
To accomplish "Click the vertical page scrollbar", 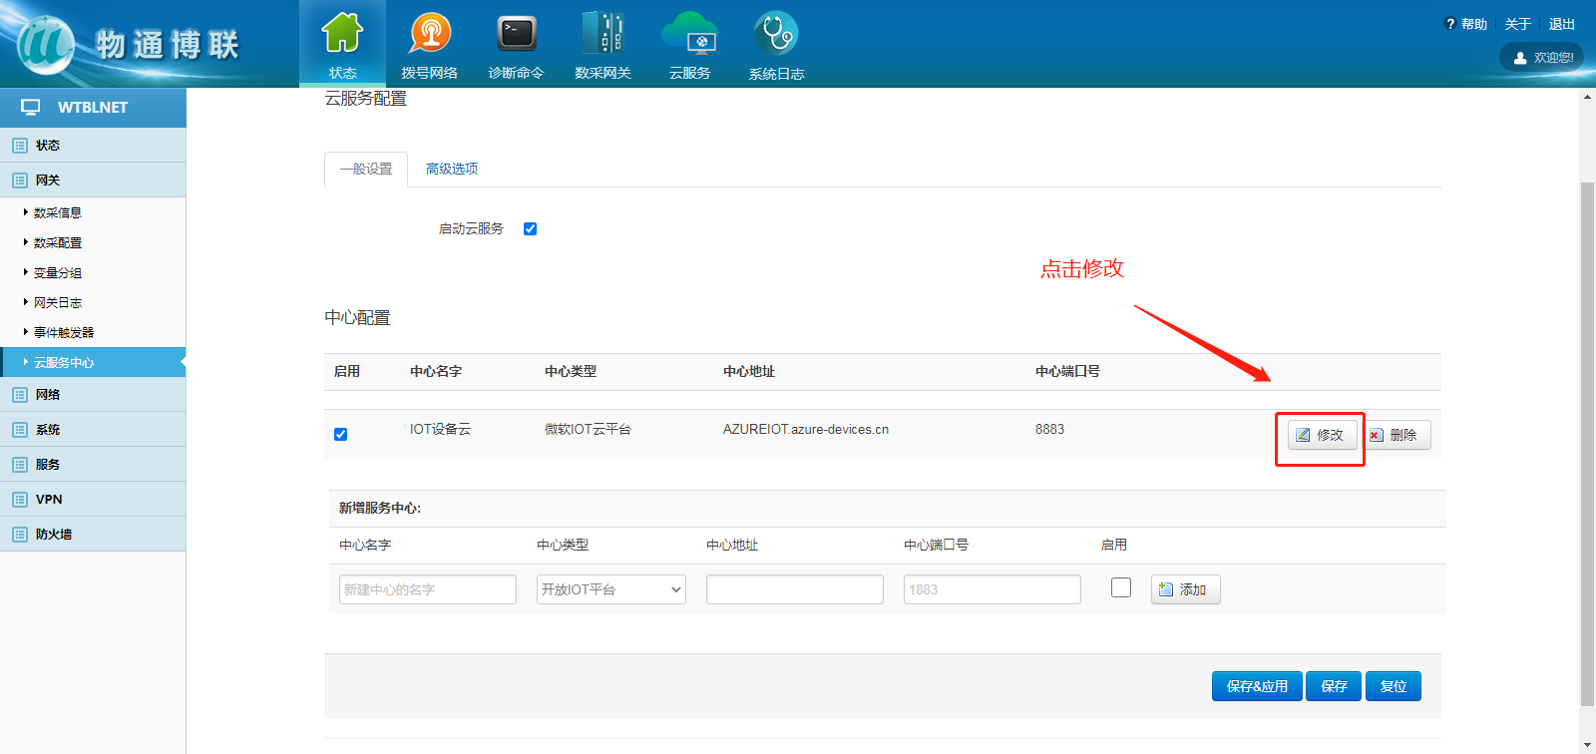I will [x=1587, y=444].
